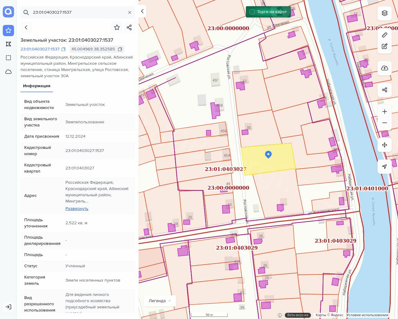Viewport: 398px width, 319px height.
Task: Add parcel to favorites star
Action: pos(117,27)
